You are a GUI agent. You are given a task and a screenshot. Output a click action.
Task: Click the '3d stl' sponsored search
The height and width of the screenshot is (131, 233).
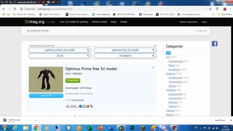[60, 56]
